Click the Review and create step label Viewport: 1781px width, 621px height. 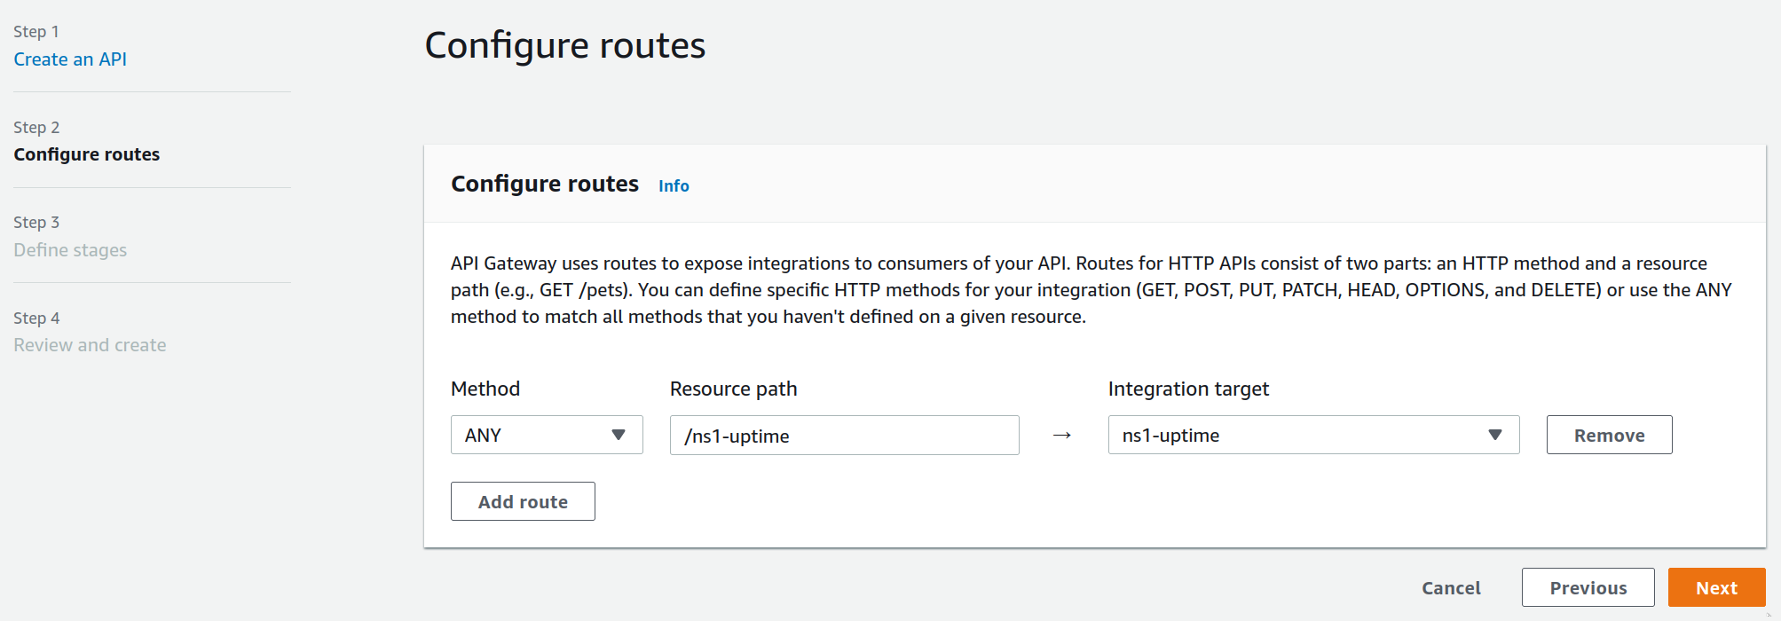click(90, 345)
